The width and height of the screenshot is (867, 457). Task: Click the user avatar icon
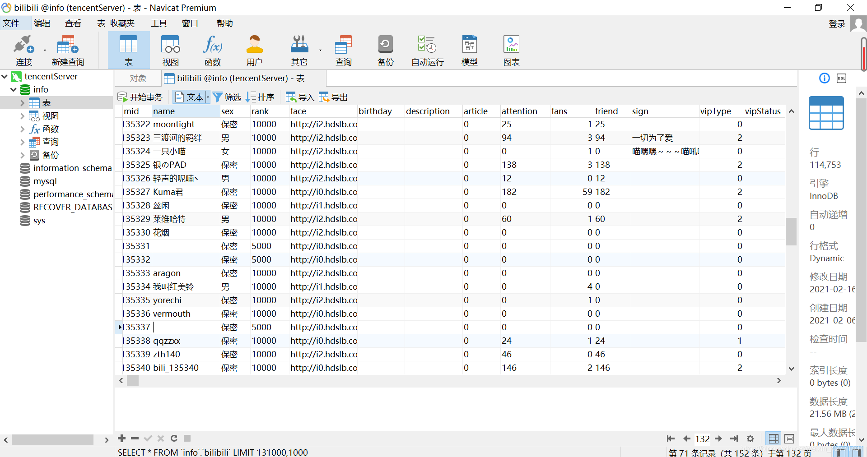pyautogui.click(x=858, y=23)
